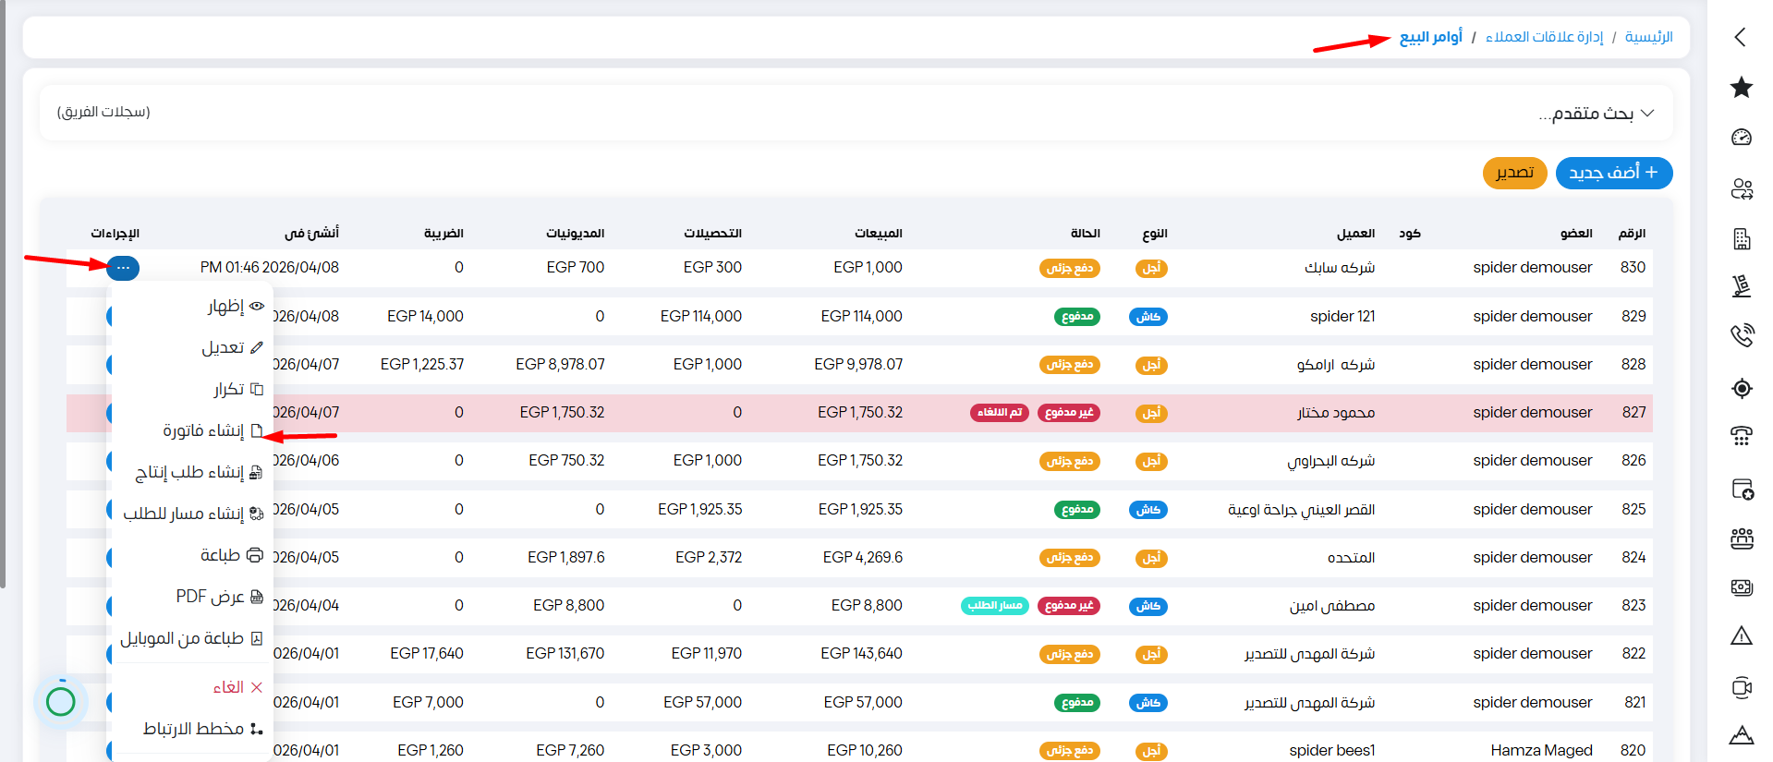Click the phone call icon in sidebar
Viewport: 1773px width, 762px height.
[x=1741, y=335]
